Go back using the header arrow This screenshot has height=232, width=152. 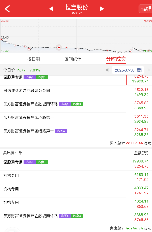pos(7,9)
